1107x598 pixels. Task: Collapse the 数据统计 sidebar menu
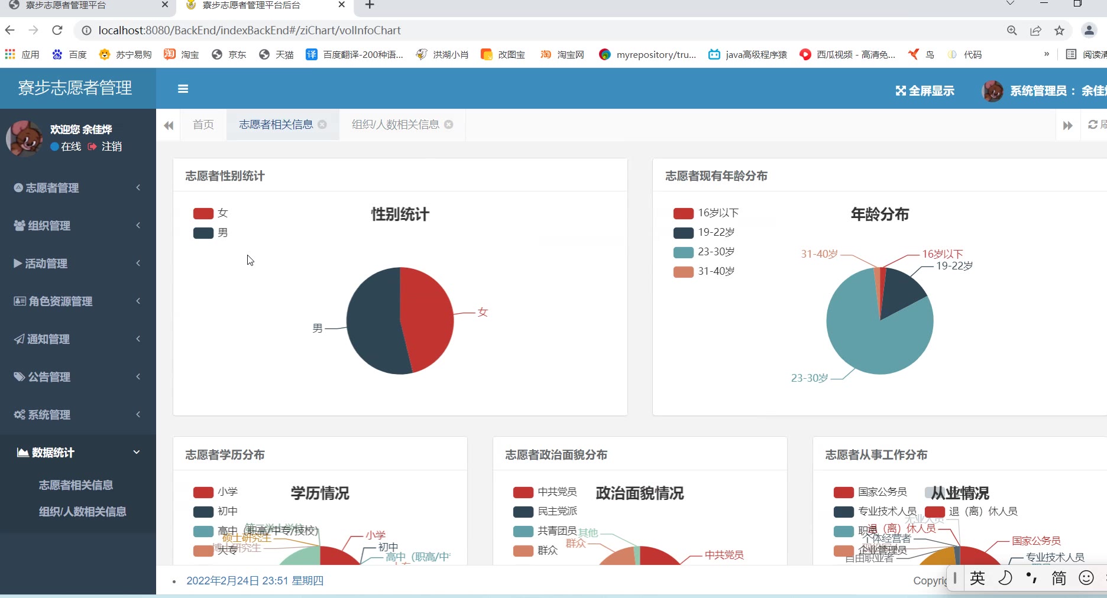coord(78,453)
